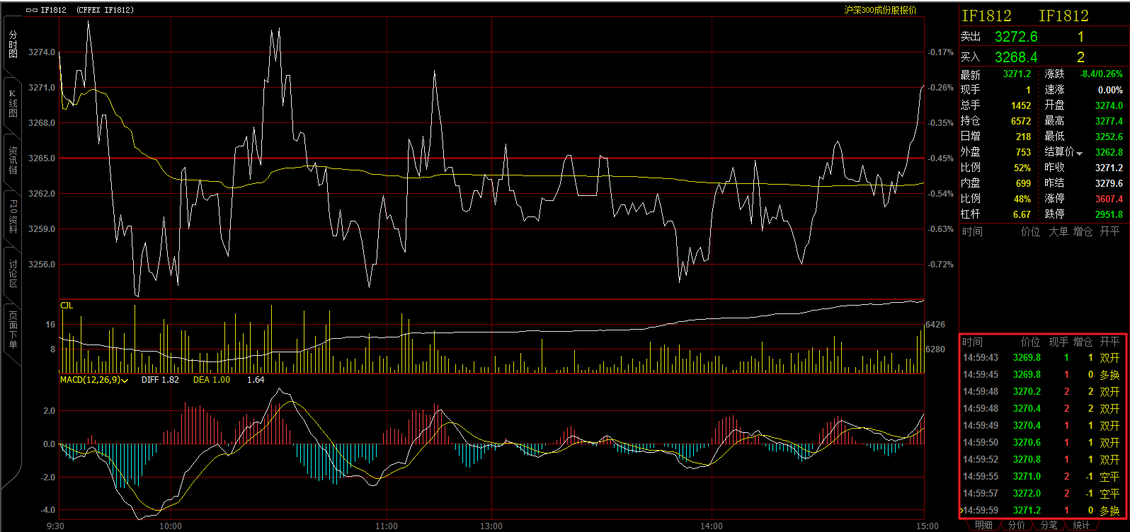1130x532 pixels.
Task: Click the 沪深300成份股报价 link
Action: [880, 10]
